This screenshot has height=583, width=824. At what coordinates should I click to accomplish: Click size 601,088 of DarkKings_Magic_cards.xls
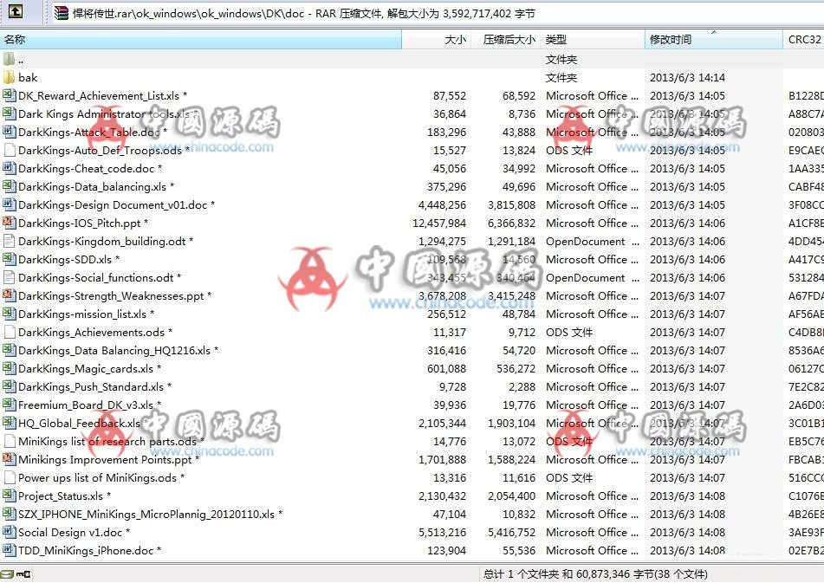click(447, 369)
